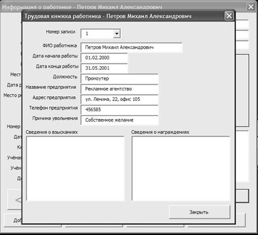Click the Адрес предприятия field
This screenshot has height=235, width=258.
[x=119, y=99]
